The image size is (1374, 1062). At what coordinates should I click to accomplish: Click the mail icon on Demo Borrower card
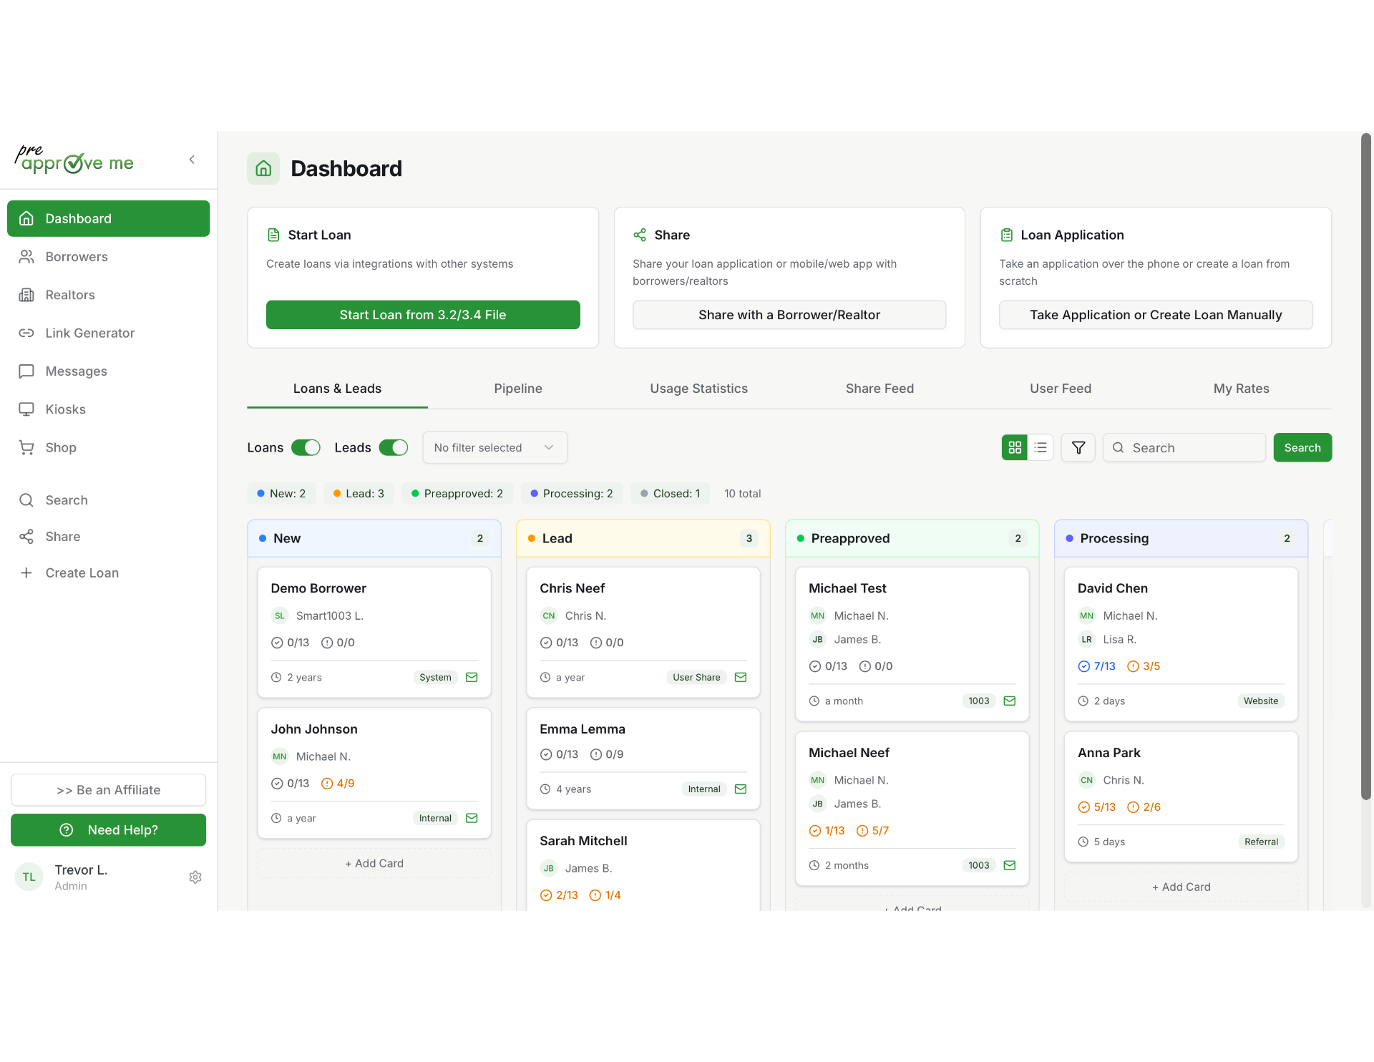click(472, 677)
